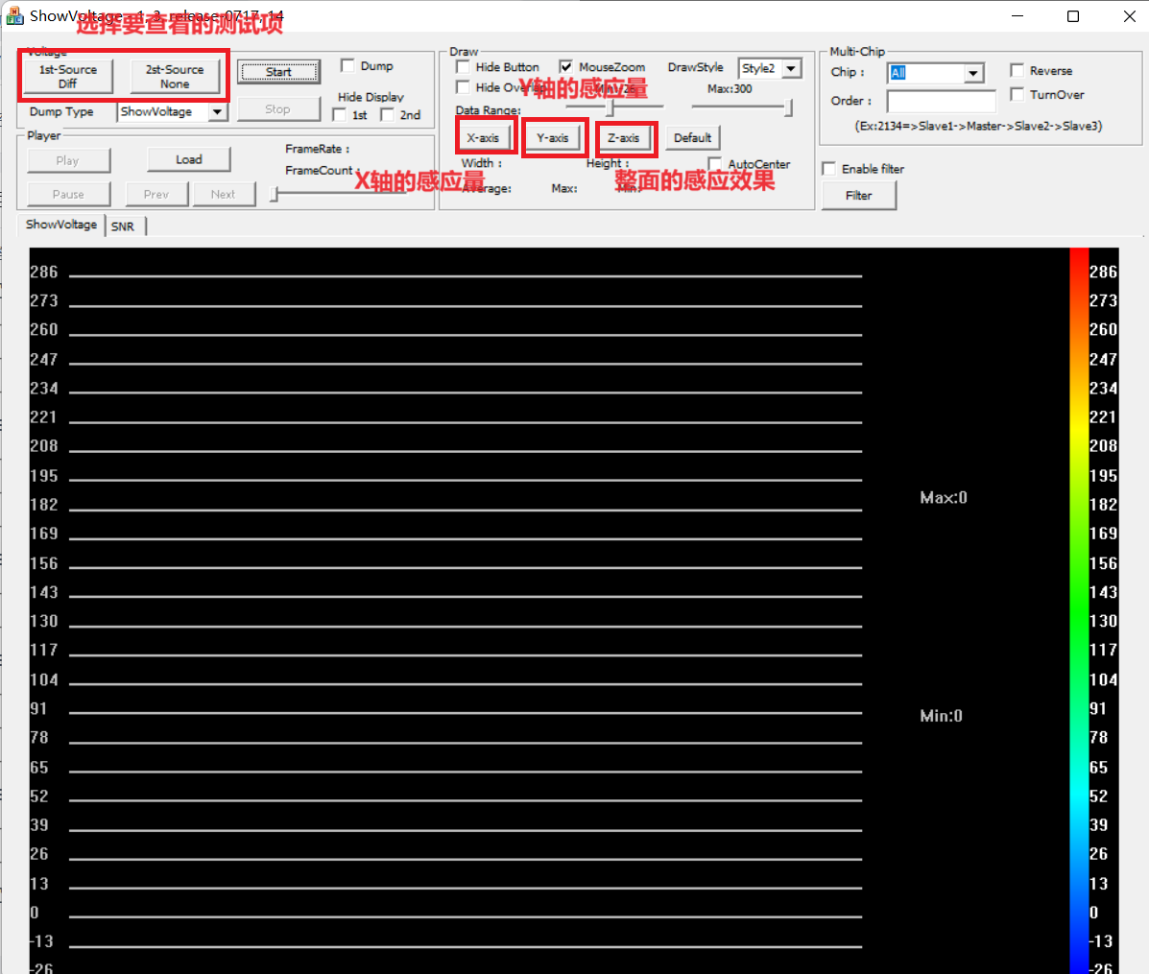Screen dimensions: 1149x974
Task: Click the Order input field
Action: click(942, 101)
